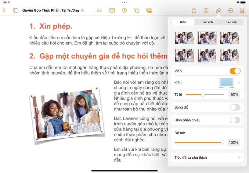Open the sidebar view options icon
The image size is (249, 173).
tap(15, 10)
